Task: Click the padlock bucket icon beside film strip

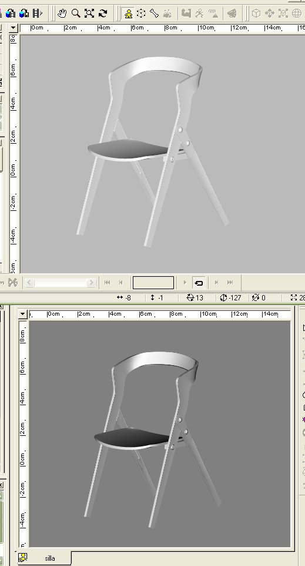Action: pyautogui.click(x=24, y=14)
